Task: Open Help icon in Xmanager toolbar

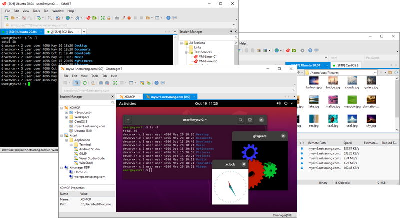Action: click(x=156, y=83)
